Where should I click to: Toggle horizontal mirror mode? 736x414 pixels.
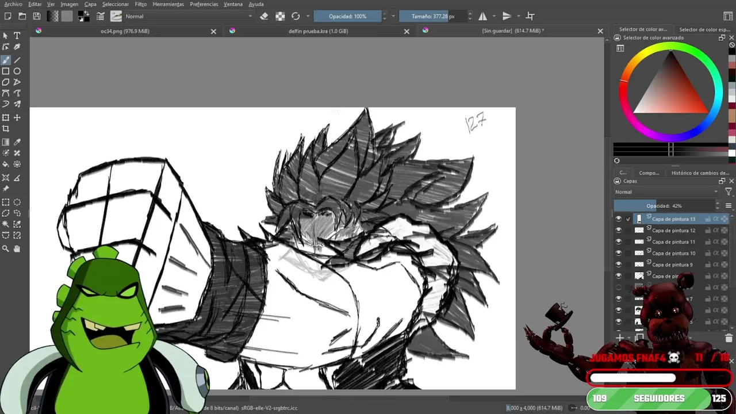click(483, 16)
